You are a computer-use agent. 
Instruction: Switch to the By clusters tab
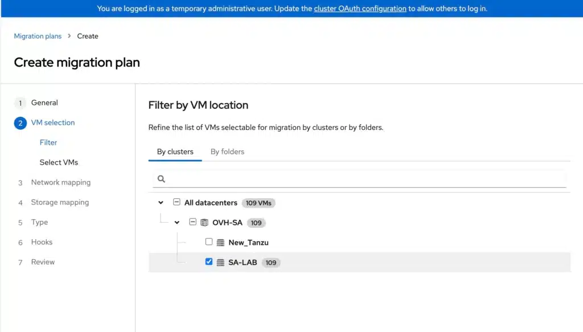tap(174, 151)
